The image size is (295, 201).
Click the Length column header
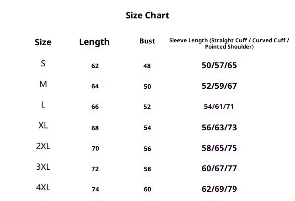click(x=94, y=42)
